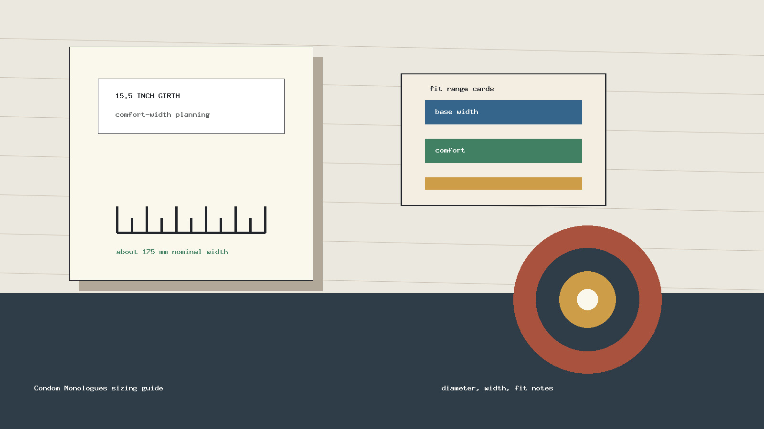Click the diameter, width, fit notes caption
This screenshot has height=429, width=764.
click(x=497, y=388)
